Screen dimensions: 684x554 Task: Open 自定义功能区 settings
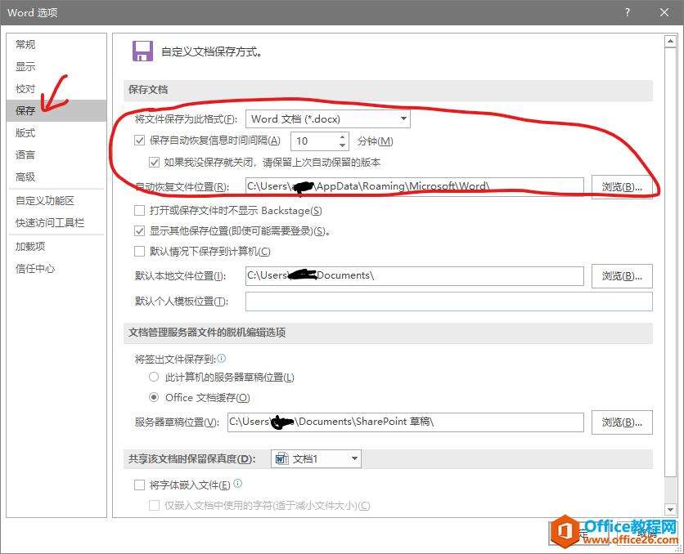click(45, 201)
